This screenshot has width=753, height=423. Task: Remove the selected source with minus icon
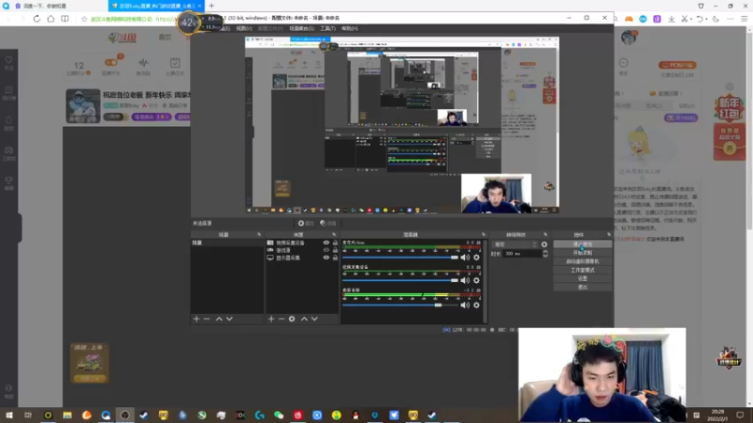point(281,319)
